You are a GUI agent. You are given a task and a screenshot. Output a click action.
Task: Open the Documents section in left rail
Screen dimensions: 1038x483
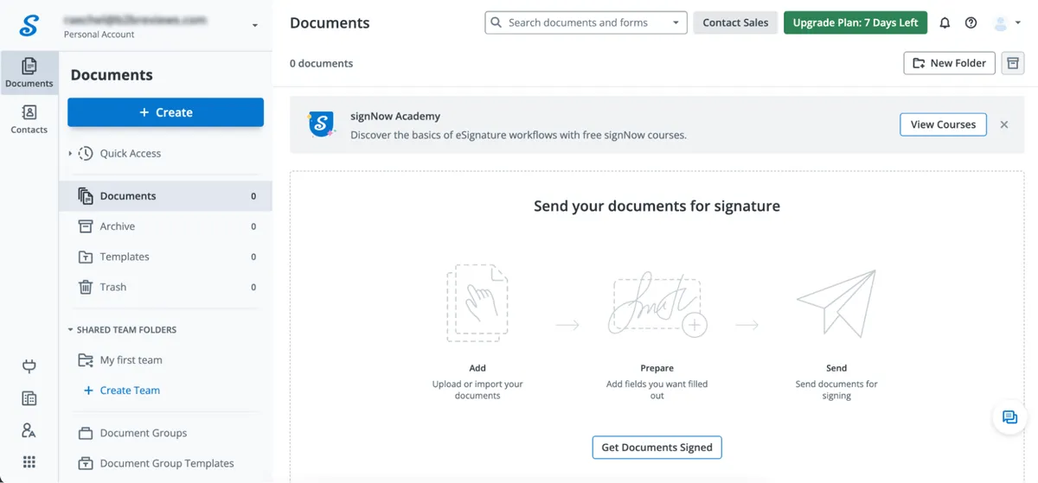point(29,73)
